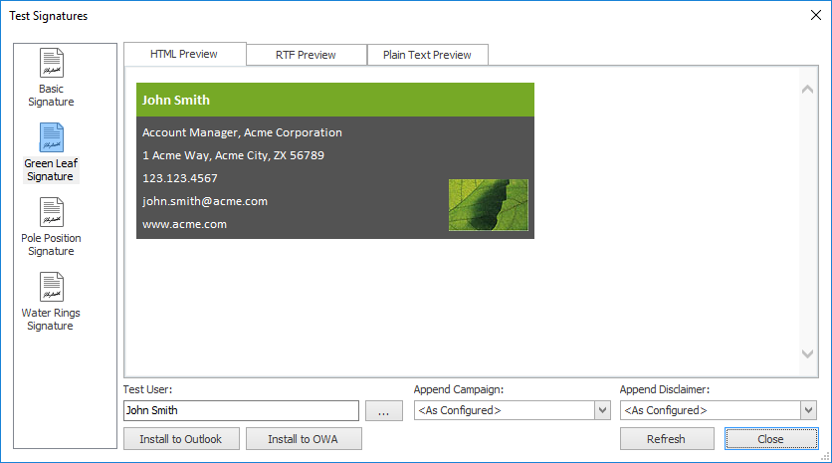832x463 pixels.
Task: Click the www.acme.com website text
Action: click(x=185, y=224)
